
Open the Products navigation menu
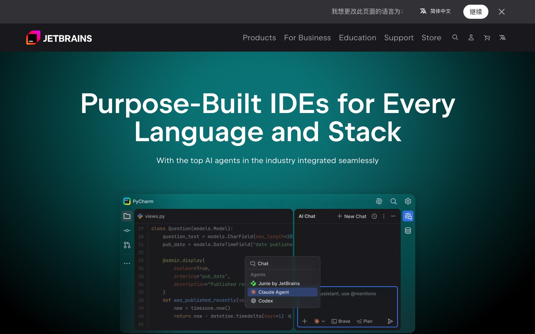pos(259,38)
